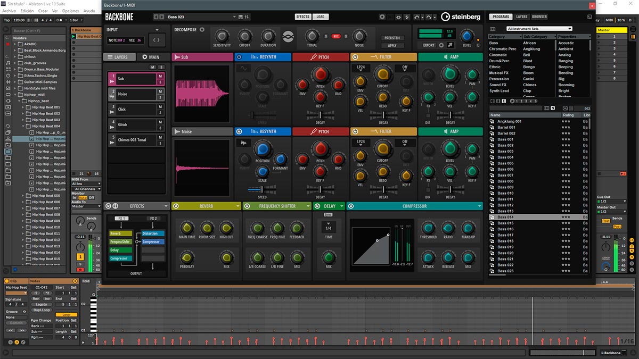Click the Angklung 001 program icon
The image size is (639, 359).
pos(493,121)
